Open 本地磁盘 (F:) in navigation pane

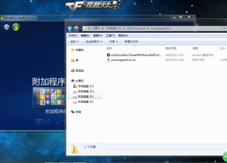point(86,102)
